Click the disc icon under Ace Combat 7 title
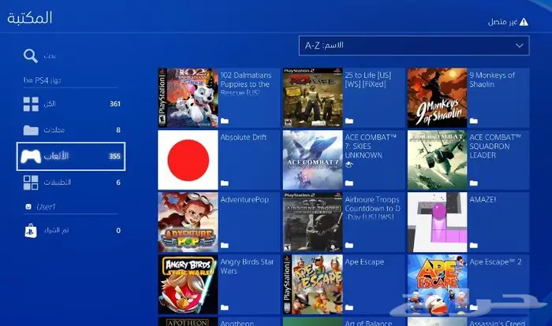 349,165
